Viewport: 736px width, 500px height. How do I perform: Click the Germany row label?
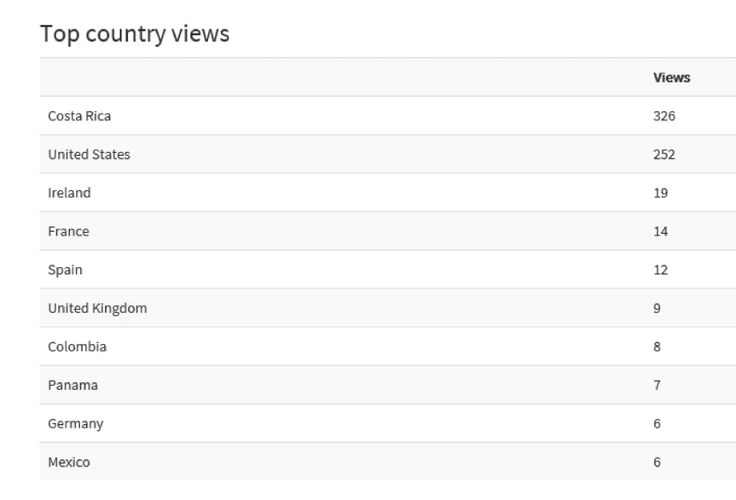tap(75, 423)
